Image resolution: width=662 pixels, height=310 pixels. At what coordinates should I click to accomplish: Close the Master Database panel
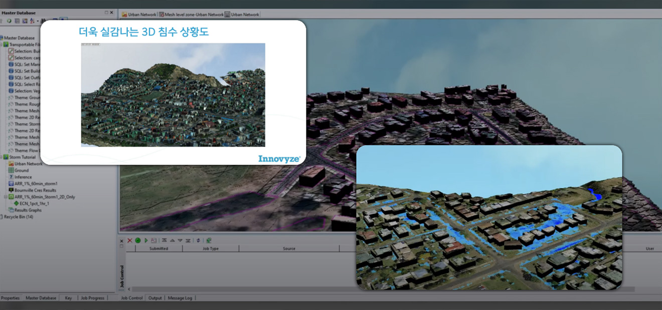click(x=112, y=13)
